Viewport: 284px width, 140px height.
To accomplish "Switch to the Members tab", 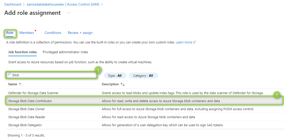I will [x=27, y=33].
